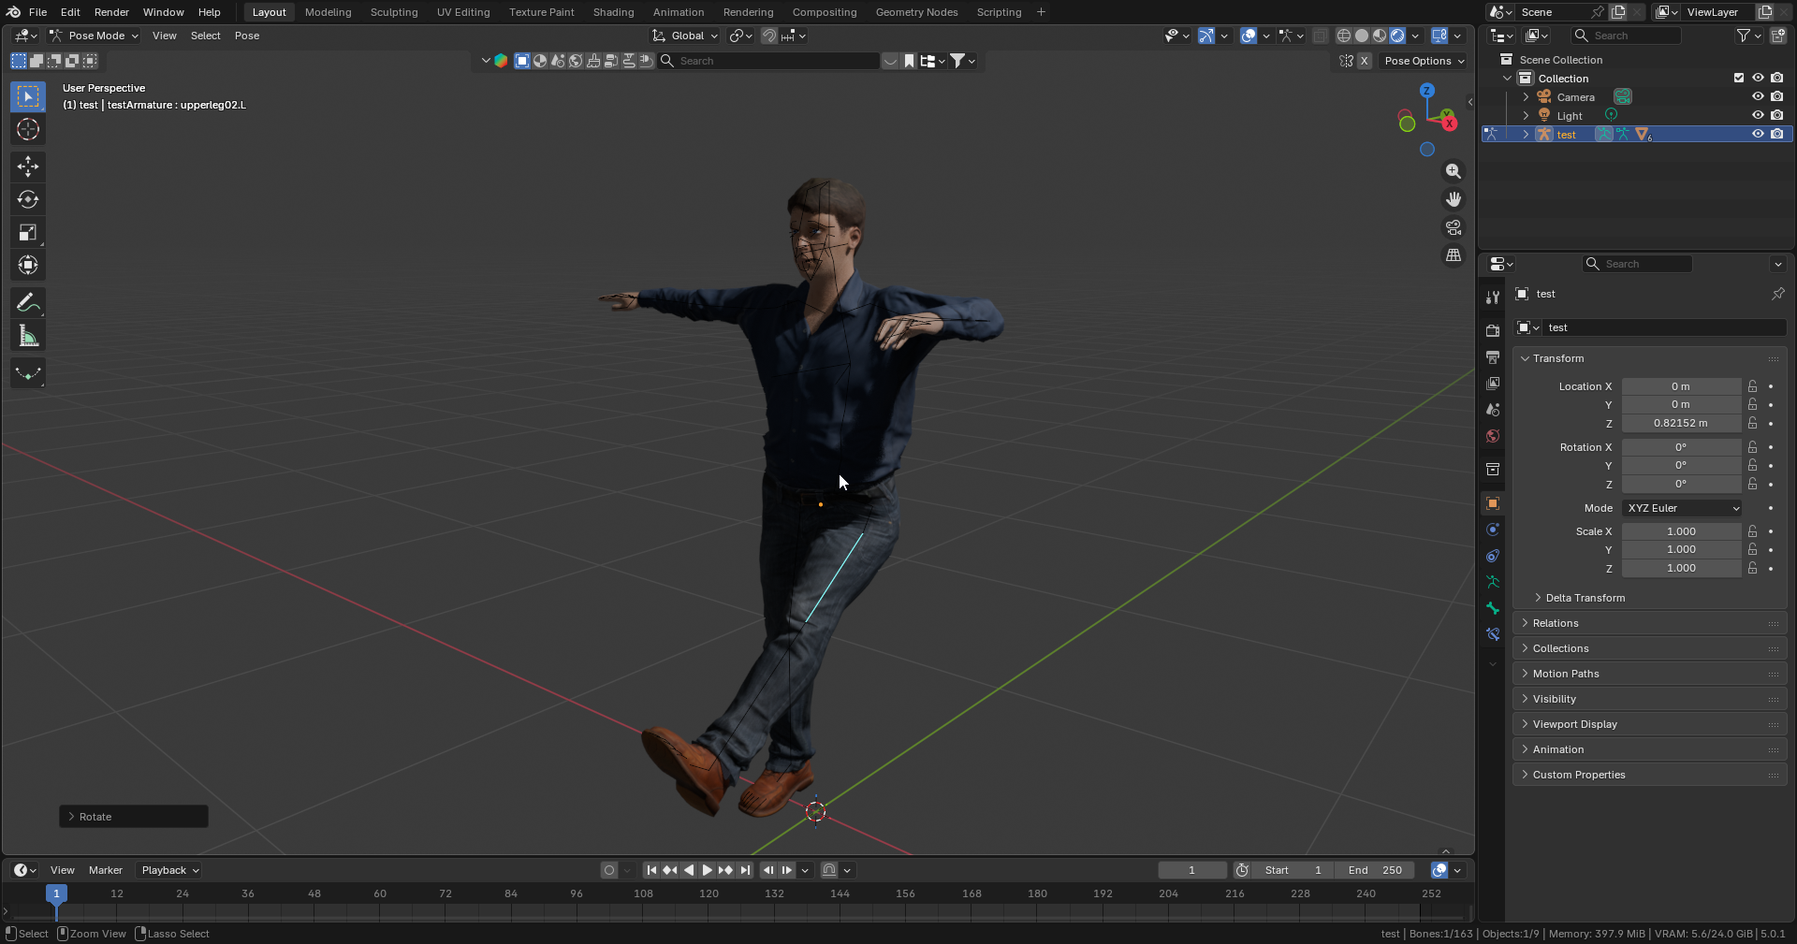Lock Rotation Z value
1797x944 pixels.
(1752, 484)
